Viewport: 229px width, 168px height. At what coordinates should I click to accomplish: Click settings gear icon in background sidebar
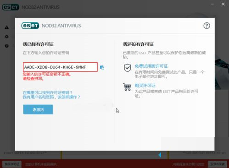click(6, 37)
